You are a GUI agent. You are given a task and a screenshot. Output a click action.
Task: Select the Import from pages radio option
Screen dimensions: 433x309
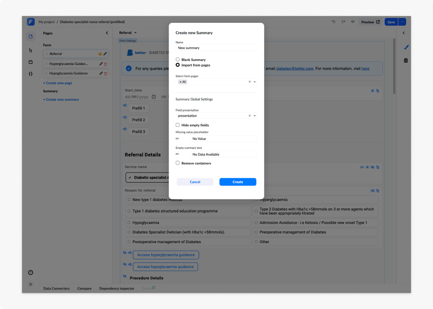(178, 65)
